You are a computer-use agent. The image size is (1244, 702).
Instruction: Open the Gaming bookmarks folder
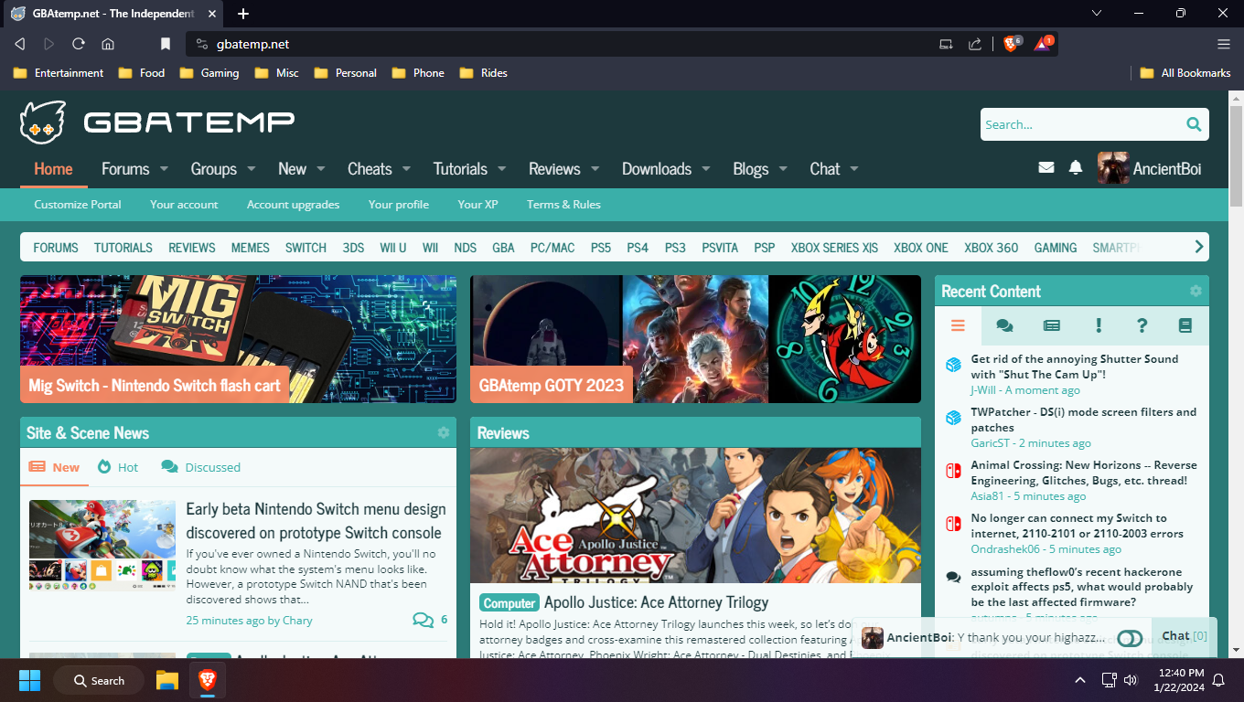click(x=209, y=73)
